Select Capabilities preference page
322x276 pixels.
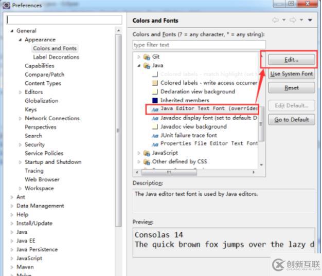point(40,66)
